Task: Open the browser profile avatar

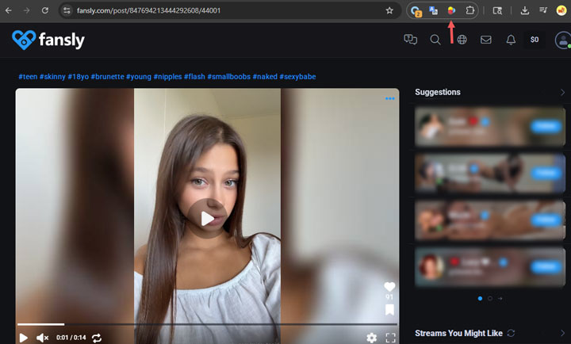Action: pos(561,10)
